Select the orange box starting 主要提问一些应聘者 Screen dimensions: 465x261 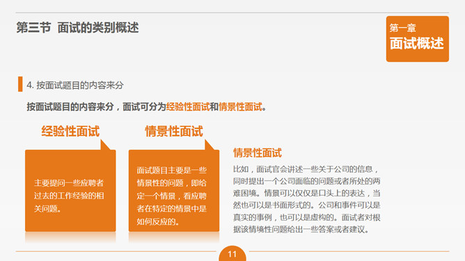point(70,190)
